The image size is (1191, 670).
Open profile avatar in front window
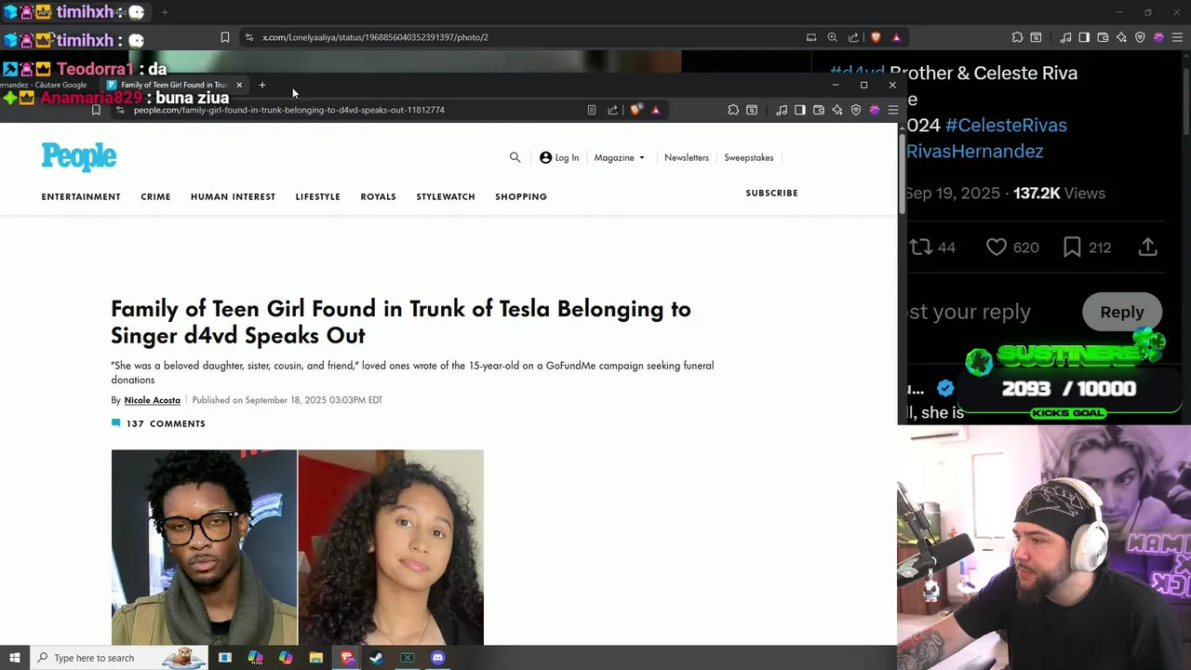[x=875, y=110]
